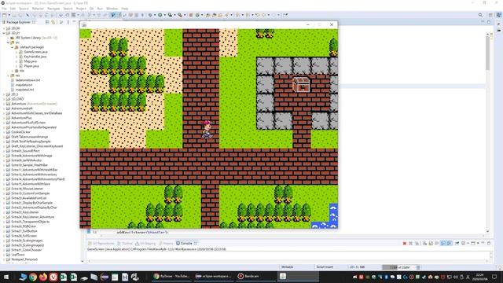The height and width of the screenshot is (283, 503).
Task: Select the AdventurePlus project
Action: tap(21, 118)
